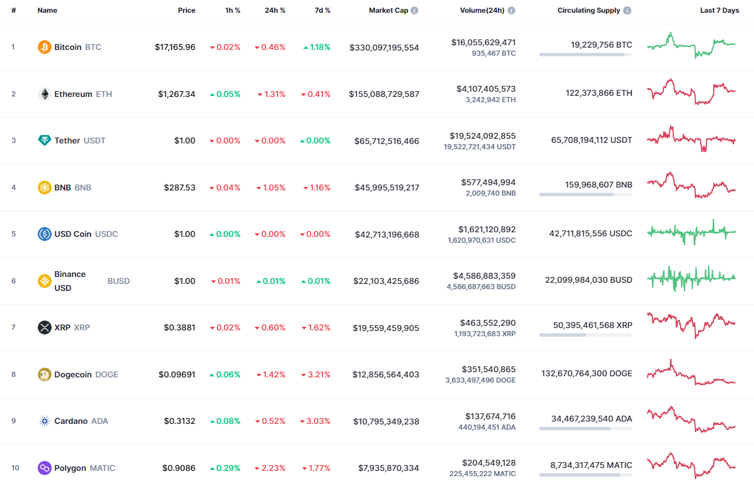Click the Tether teal logo

point(44,141)
